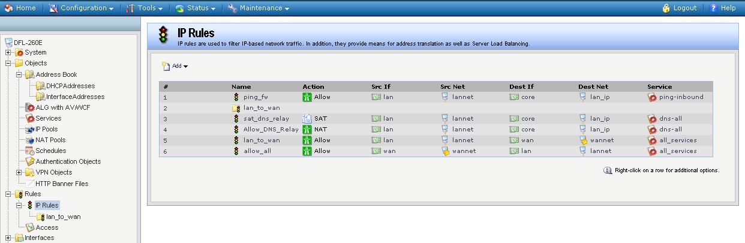Click the SAT action icon in row 3
The width and height of the screenshot is (745, 243).
307,119
